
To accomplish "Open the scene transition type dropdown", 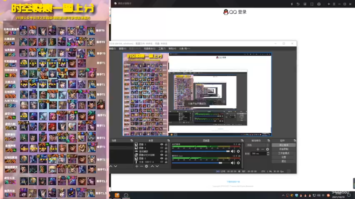I will coord(258,145).
